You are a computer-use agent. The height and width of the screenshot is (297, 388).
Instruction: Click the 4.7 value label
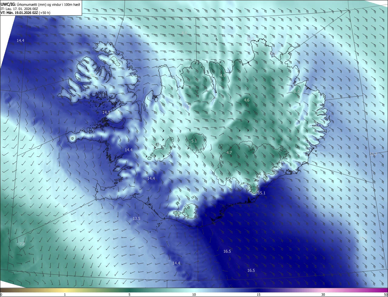(229, 152)
